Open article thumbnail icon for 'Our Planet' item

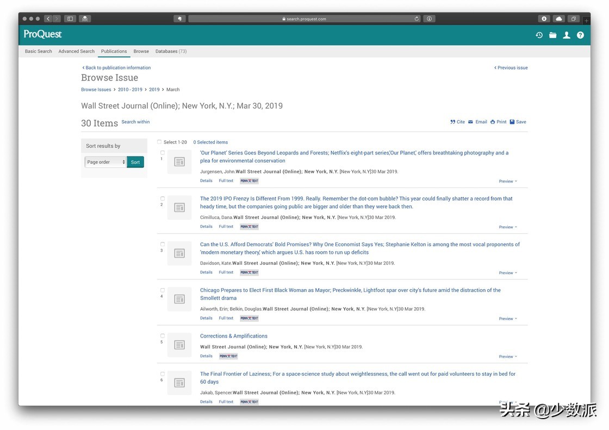[x=179, y=161]
